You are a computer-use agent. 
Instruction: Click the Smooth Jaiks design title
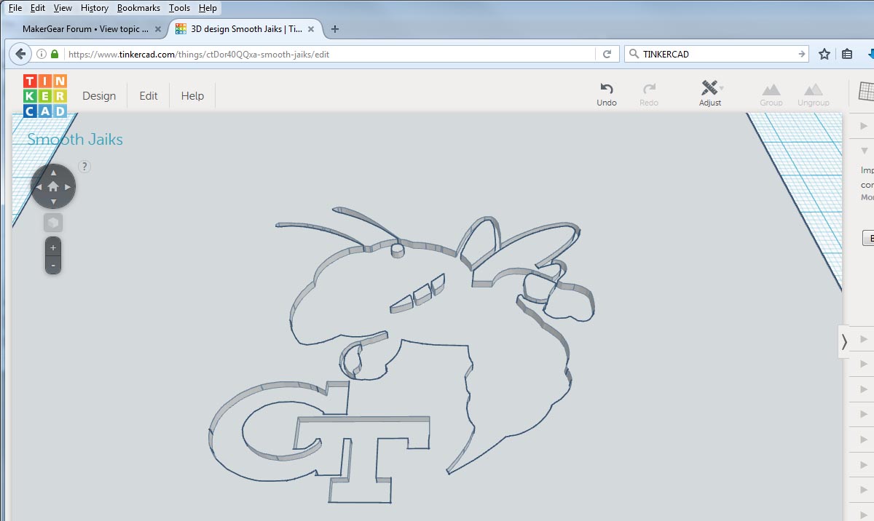click(x=75, y=140)
